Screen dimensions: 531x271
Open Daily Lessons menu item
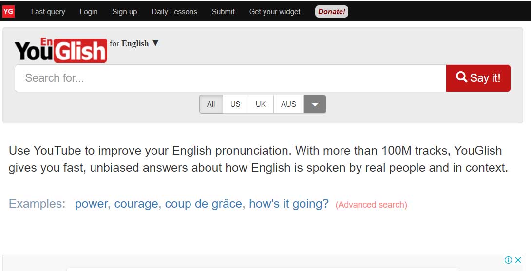click(x=174, y=12)
